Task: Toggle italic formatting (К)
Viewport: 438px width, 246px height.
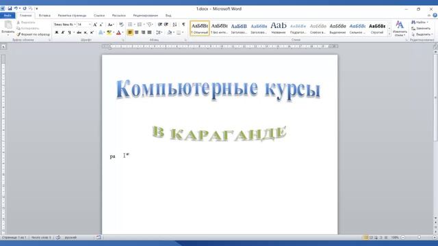Action: [x=63, y=33]
